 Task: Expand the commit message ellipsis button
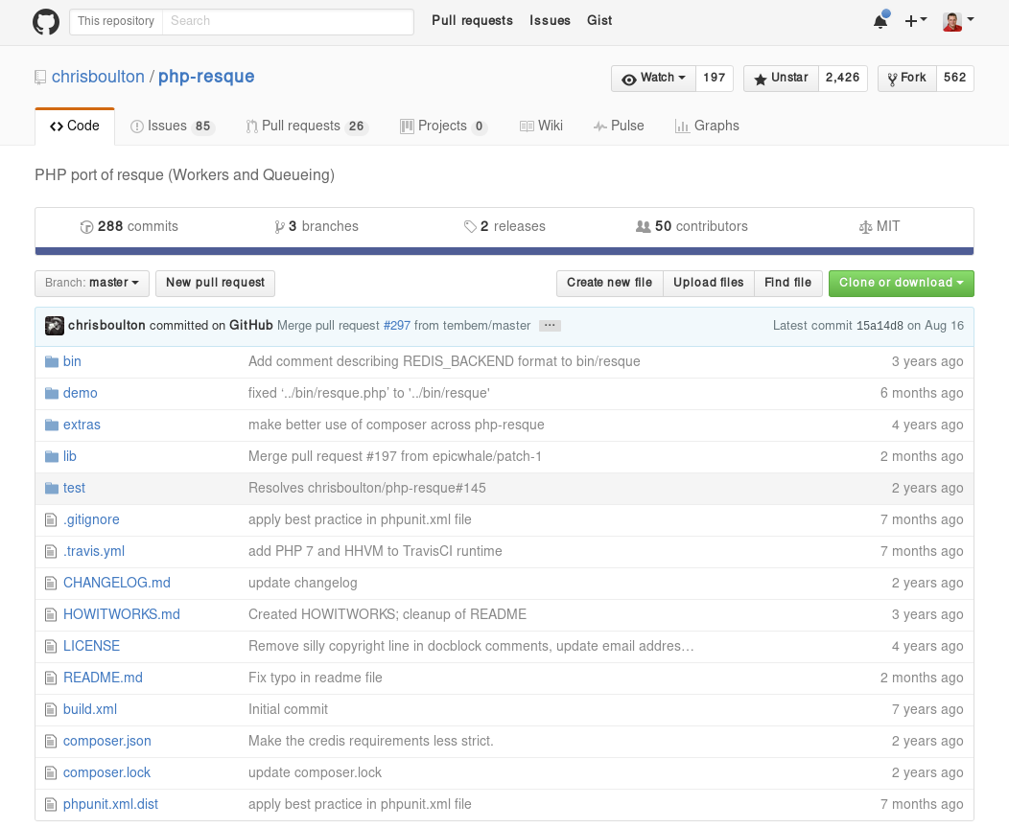550,326
